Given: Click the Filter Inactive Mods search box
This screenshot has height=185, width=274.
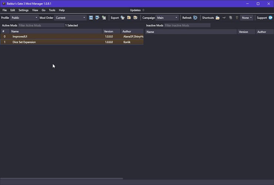Looking at the screenshot, I should pyautogui.click(x=187, y=26).
